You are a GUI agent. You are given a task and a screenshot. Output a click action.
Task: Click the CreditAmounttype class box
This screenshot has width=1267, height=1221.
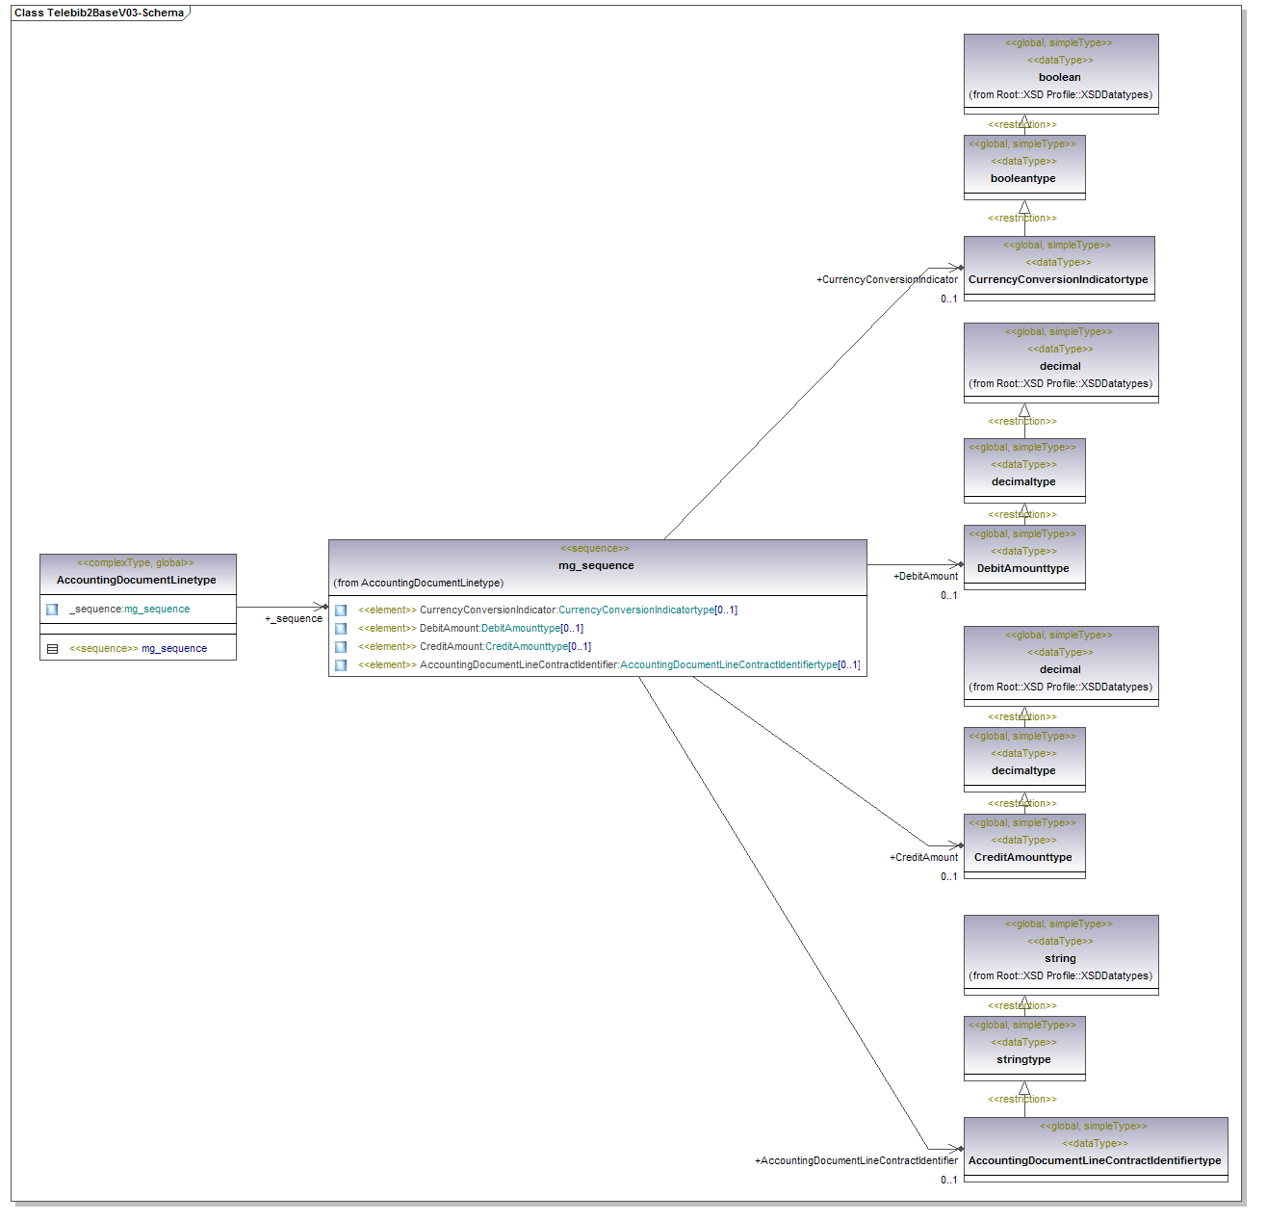[1023, 847]
